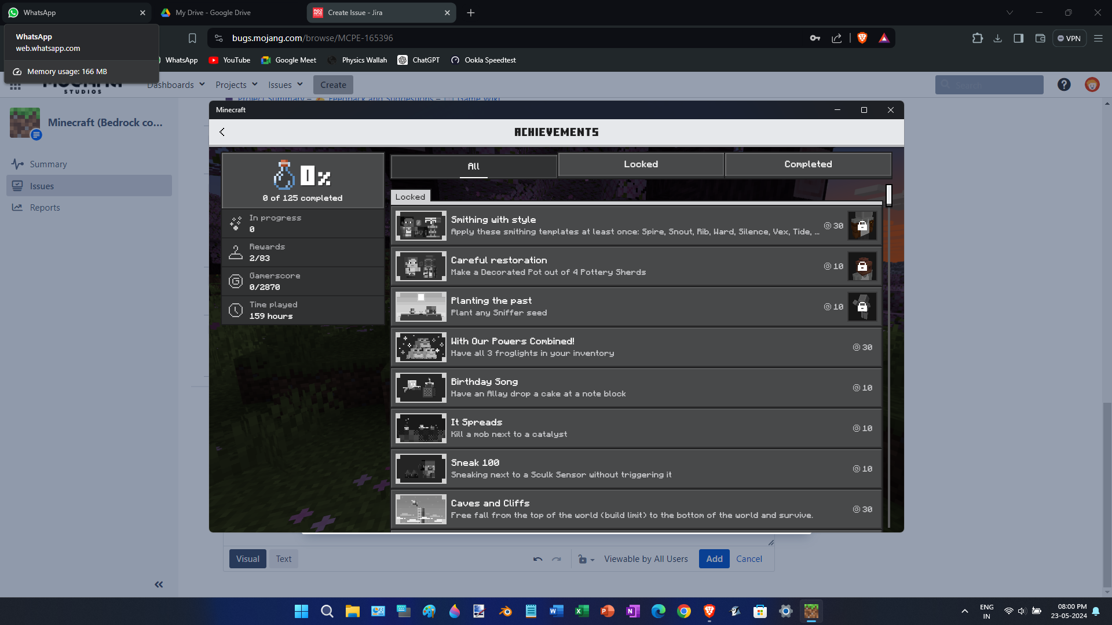Click the Add comment button
The height and width of the screenshot is (625, 1112).
click(714, 559)
